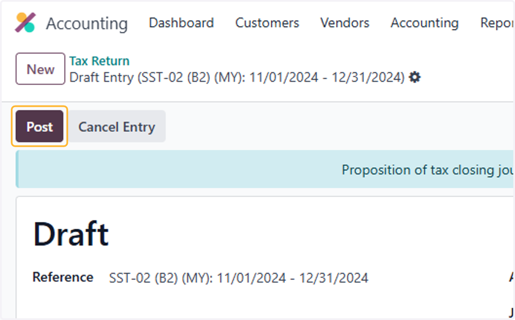The image size is (515, 320).
Task: Open the Odoo apps home logo icon
Action: [x=26, y=23]
